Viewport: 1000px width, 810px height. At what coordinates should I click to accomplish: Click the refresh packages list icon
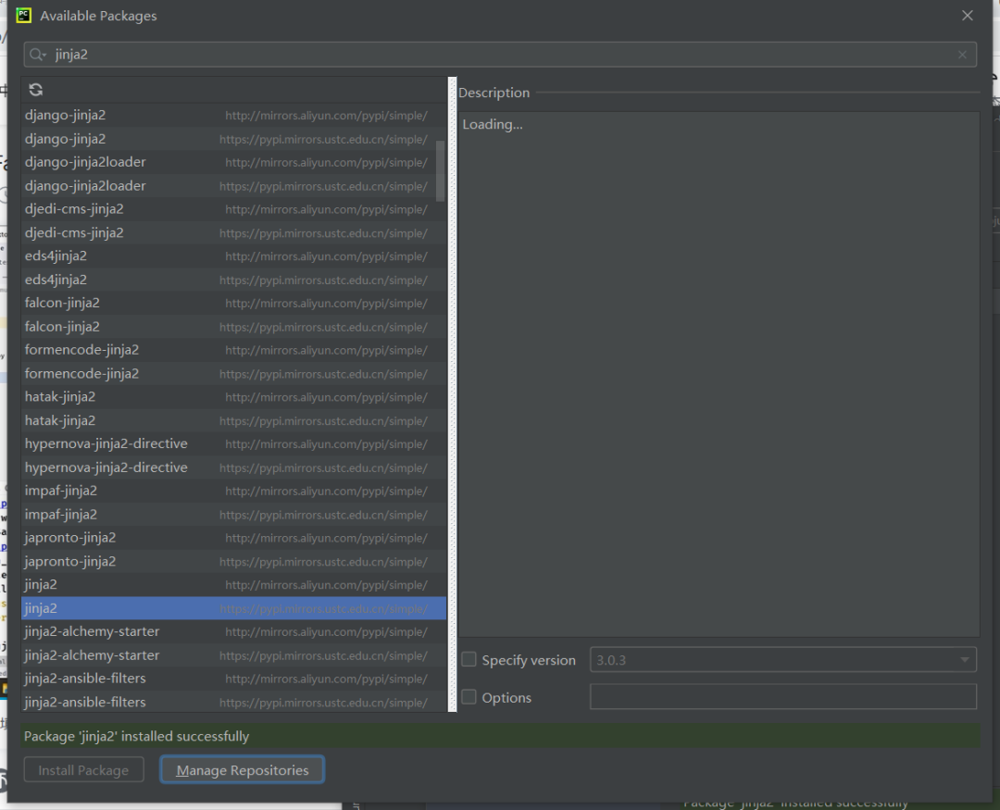(x=36, y=90)
